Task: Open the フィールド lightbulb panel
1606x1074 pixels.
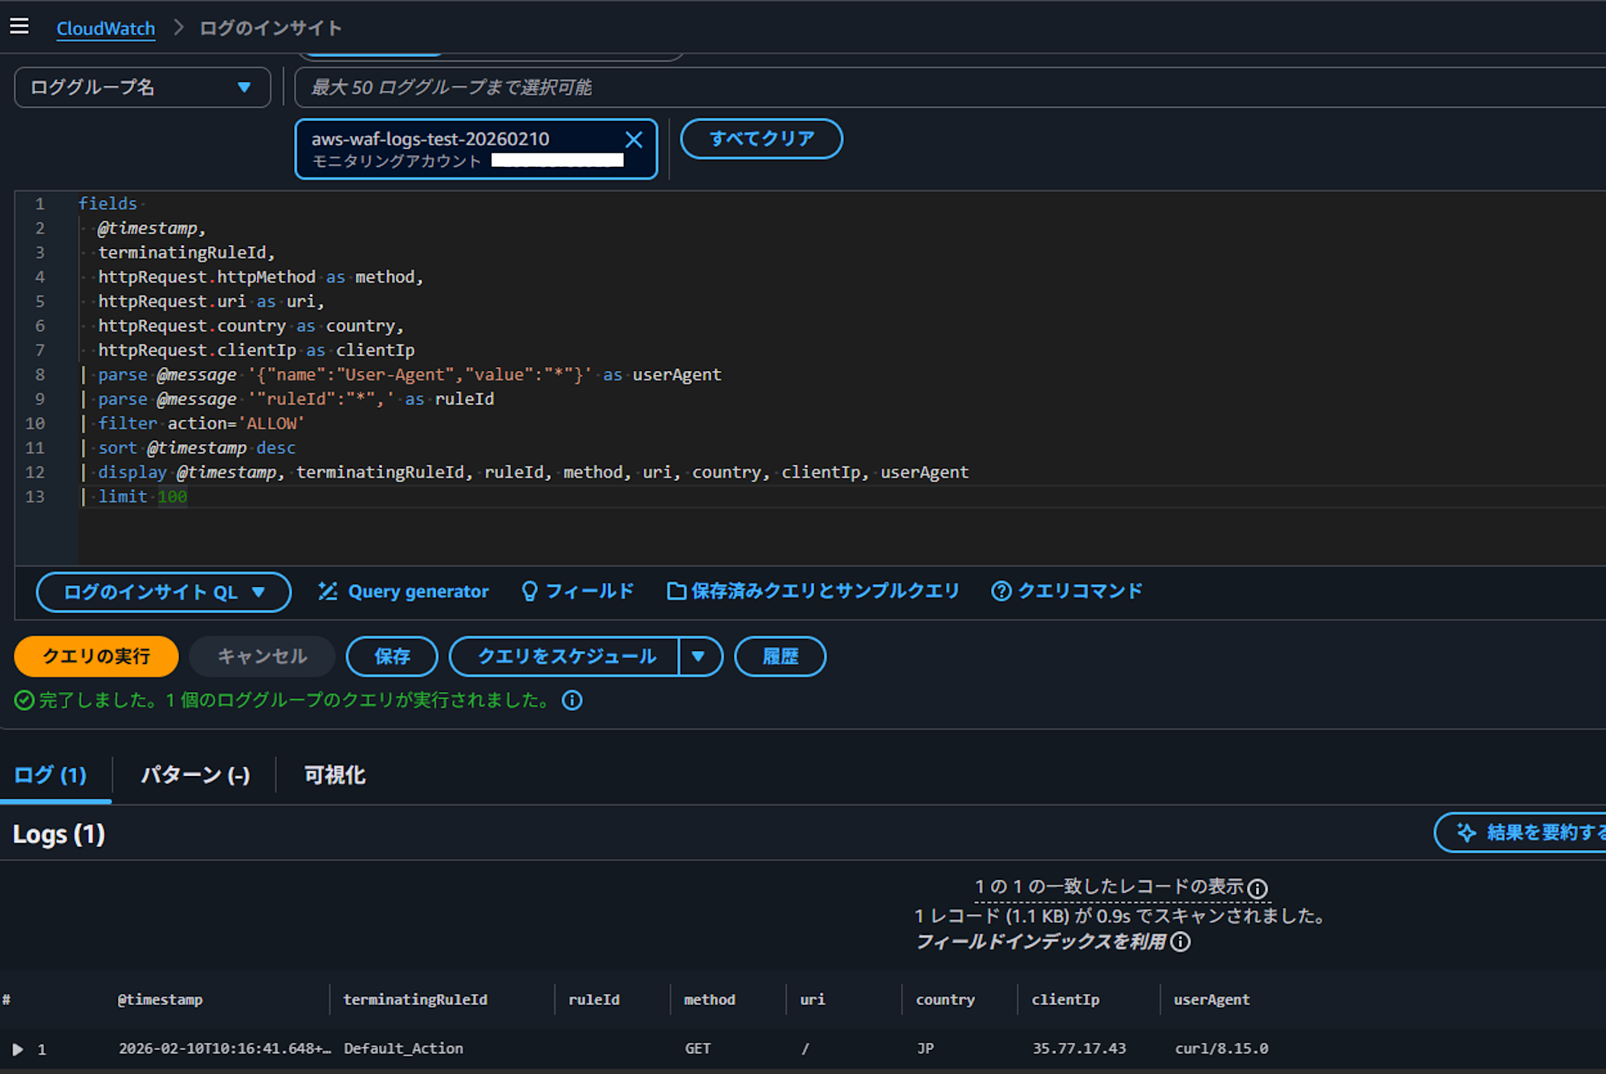Action: click(x=577, y=592)
